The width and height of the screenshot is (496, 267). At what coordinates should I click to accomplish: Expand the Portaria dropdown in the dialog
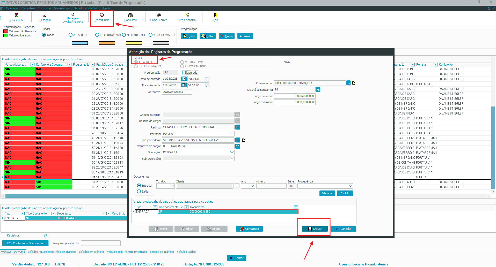click(232, 134)
